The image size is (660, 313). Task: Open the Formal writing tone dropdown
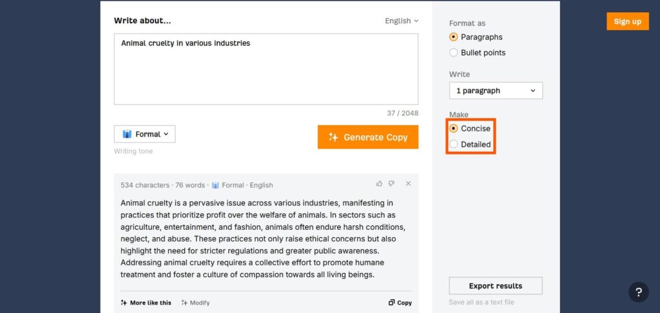click(144, 134)
